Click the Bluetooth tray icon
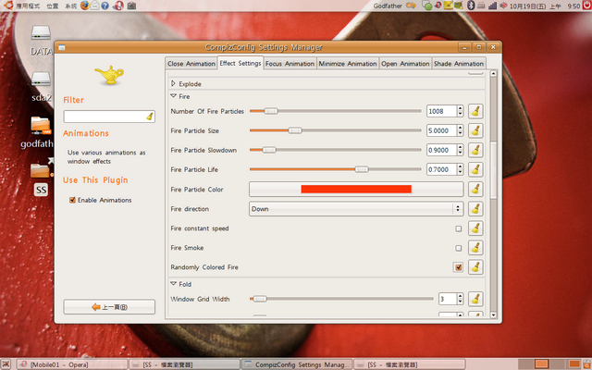592x370 pixels. [x=471, y=6]
